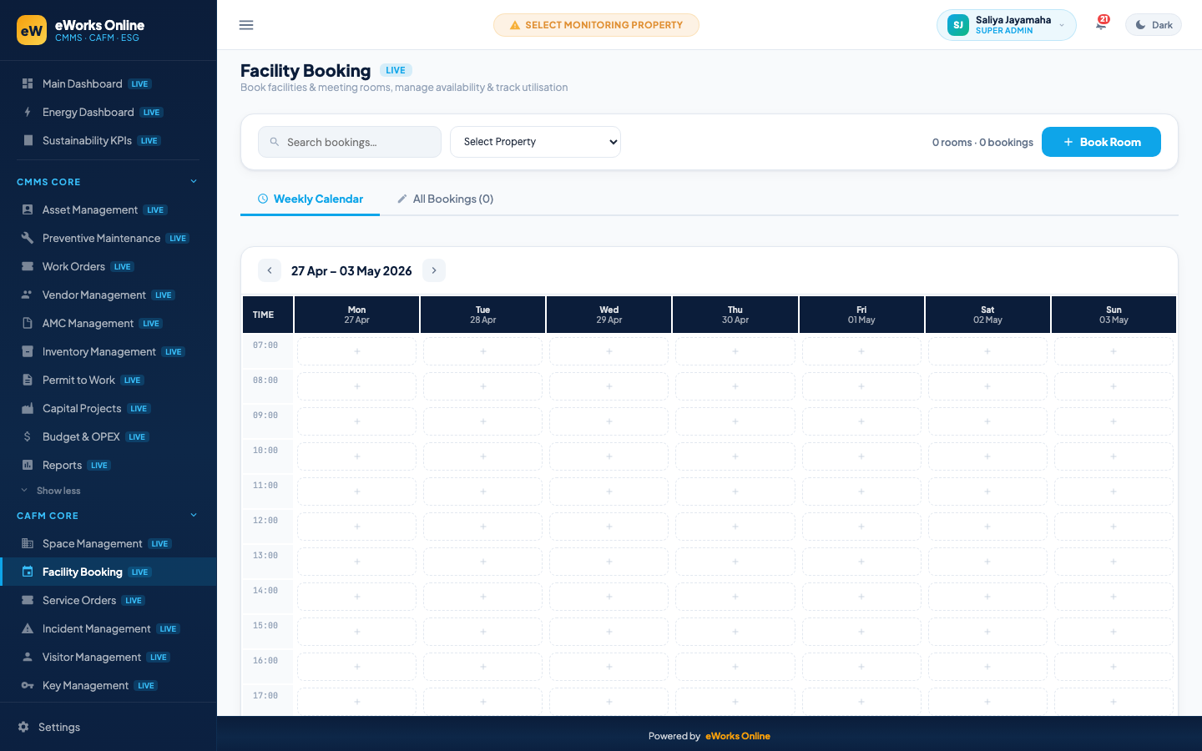1202x751 pixels.
Task: Open the notifications bell
Action: tap(1101, 25)
